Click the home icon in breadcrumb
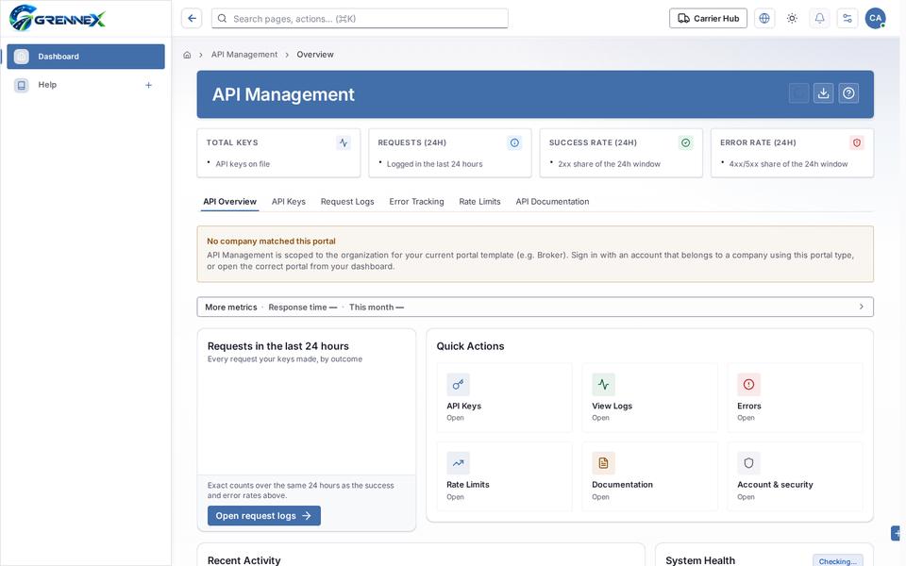The width and height of the screenshot is (906, 566). point(187,55)
